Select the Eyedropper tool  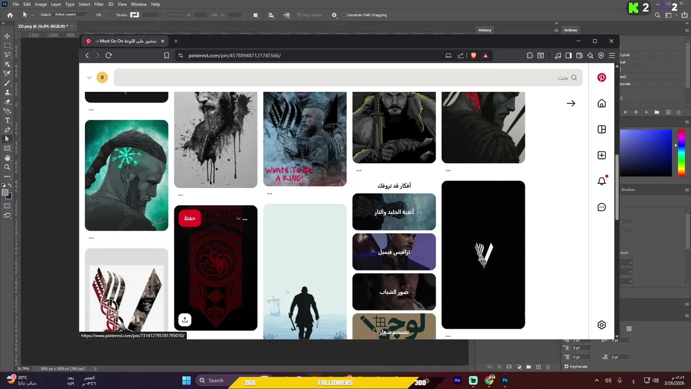tap(7, 73)
